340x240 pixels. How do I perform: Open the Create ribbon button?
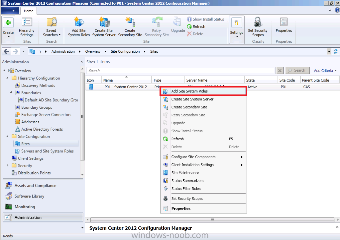point(8,30)
